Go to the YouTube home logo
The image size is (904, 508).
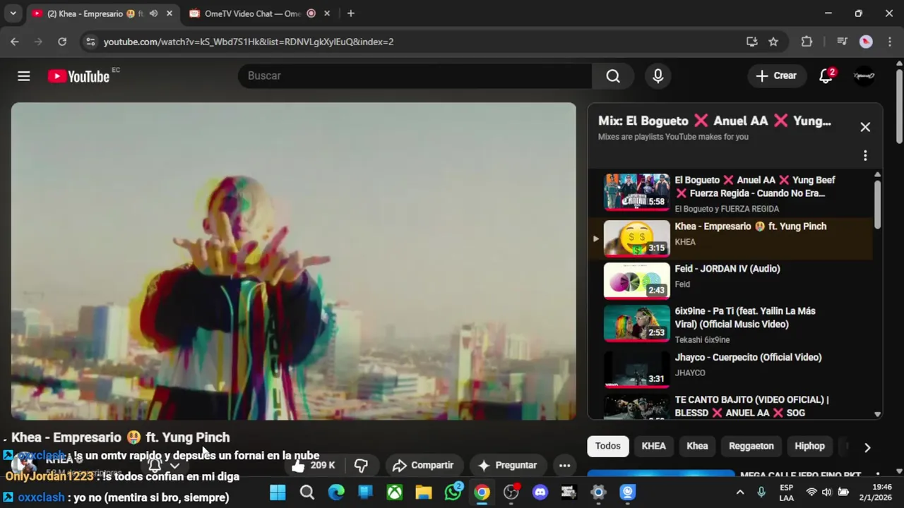(78, 76)
